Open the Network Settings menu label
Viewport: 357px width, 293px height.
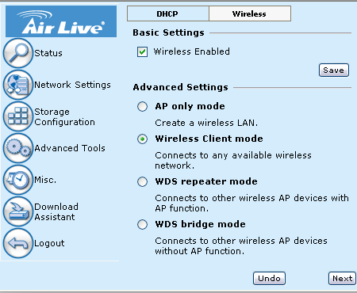point(73,85)
